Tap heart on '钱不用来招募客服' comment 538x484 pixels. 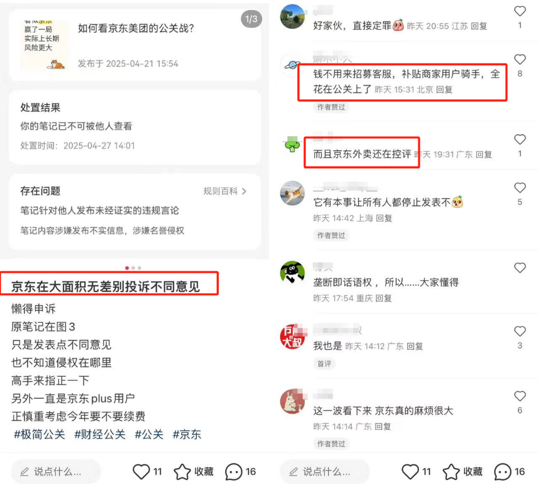pos(520,59)
